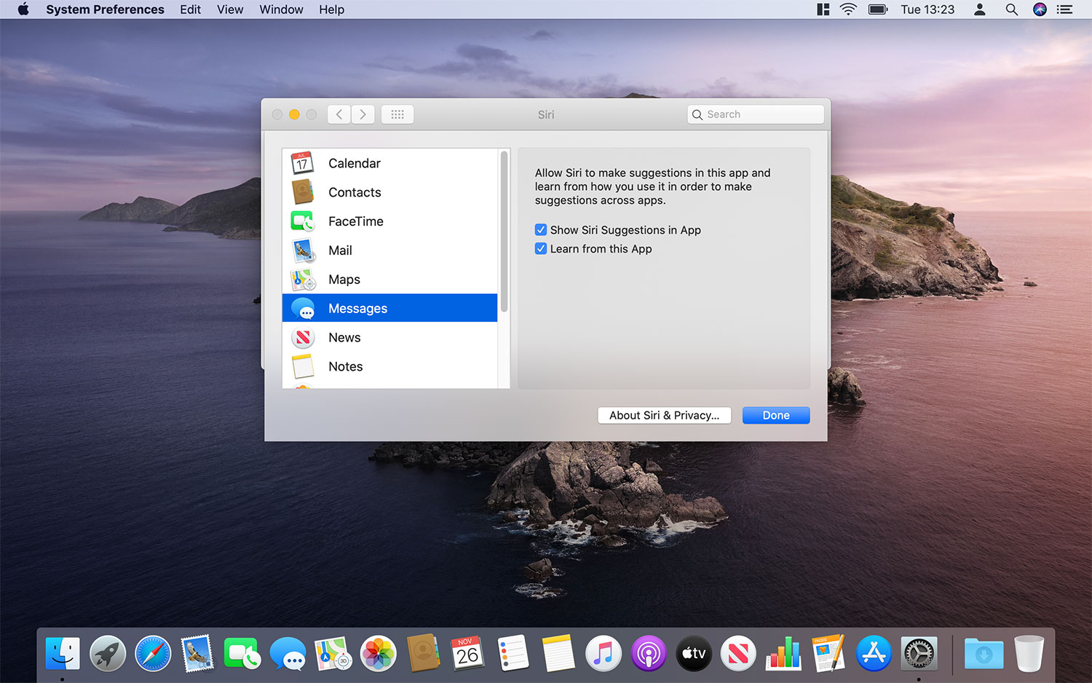Screen dimensions: 1092x683
Task: Open the Apple menu
Action: click(23, 9)
